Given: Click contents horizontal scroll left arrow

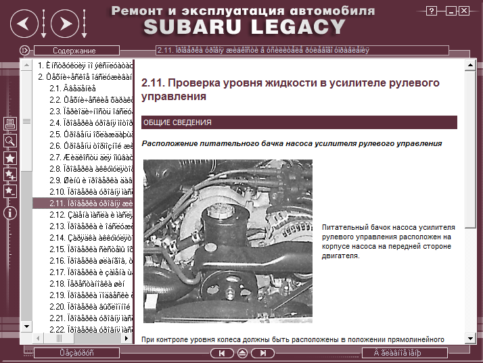Looking at the screenshot, I should 38,338.
